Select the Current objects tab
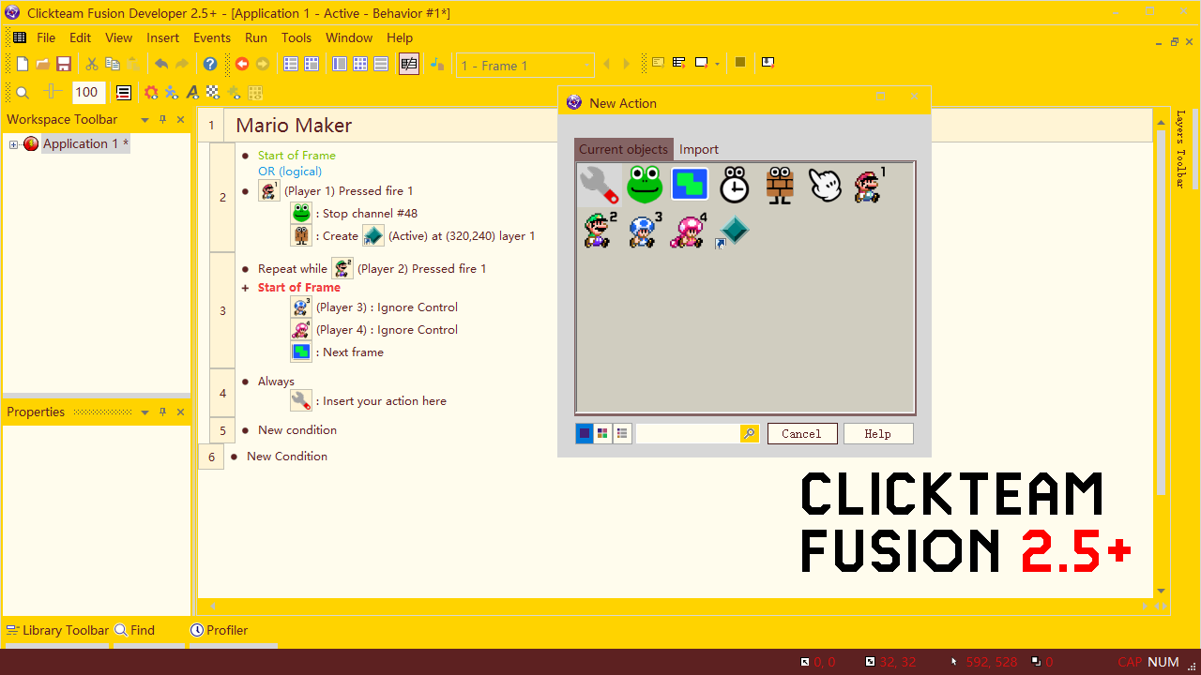This screenshot has height=675, width=1201. tap(624, 149)
